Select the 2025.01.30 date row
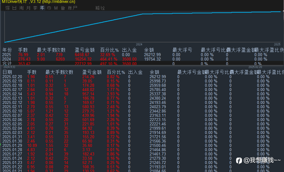Image resolution: width=284 pixels, height=172 pixels. click(x=142, y=141)
